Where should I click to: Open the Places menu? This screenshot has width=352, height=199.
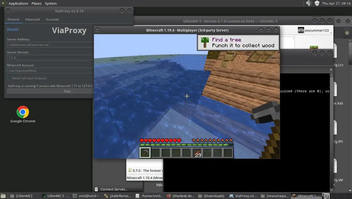(x=36, y=3)
